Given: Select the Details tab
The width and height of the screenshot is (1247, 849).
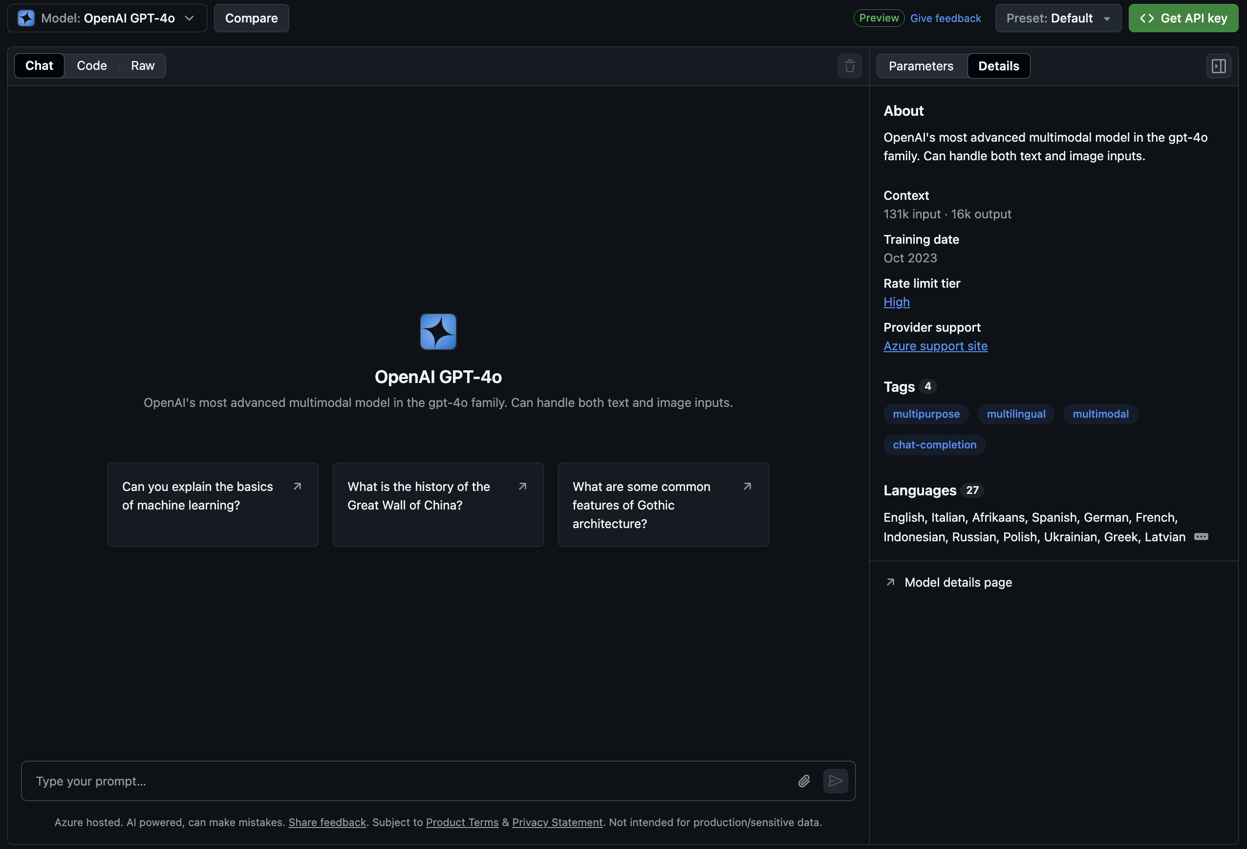Looking at the screenshot, I should click(x=999, y=66).
